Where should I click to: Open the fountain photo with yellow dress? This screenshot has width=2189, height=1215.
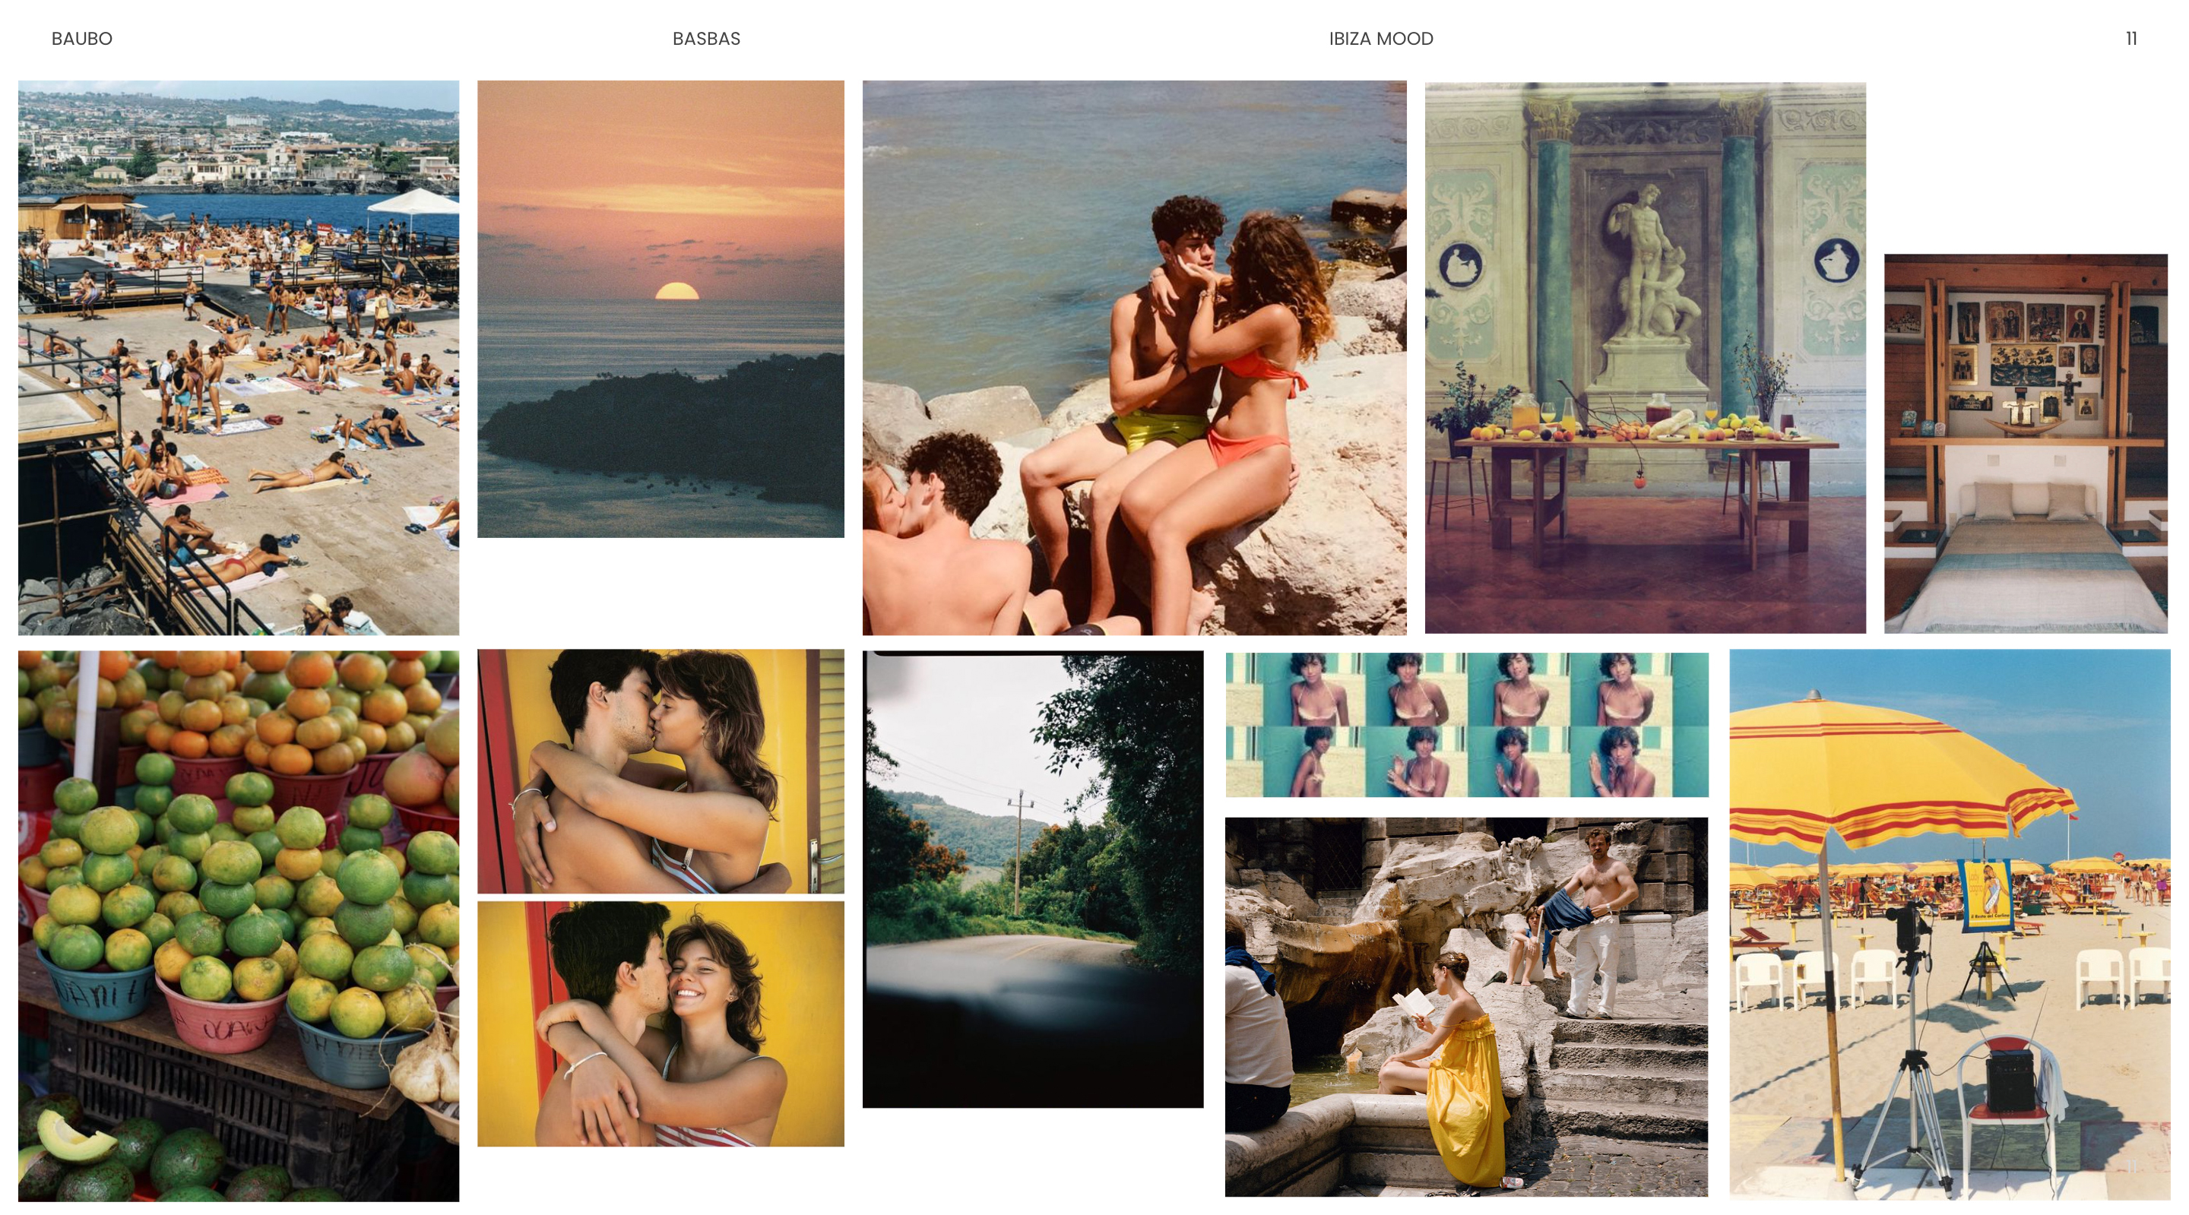1466,1006
